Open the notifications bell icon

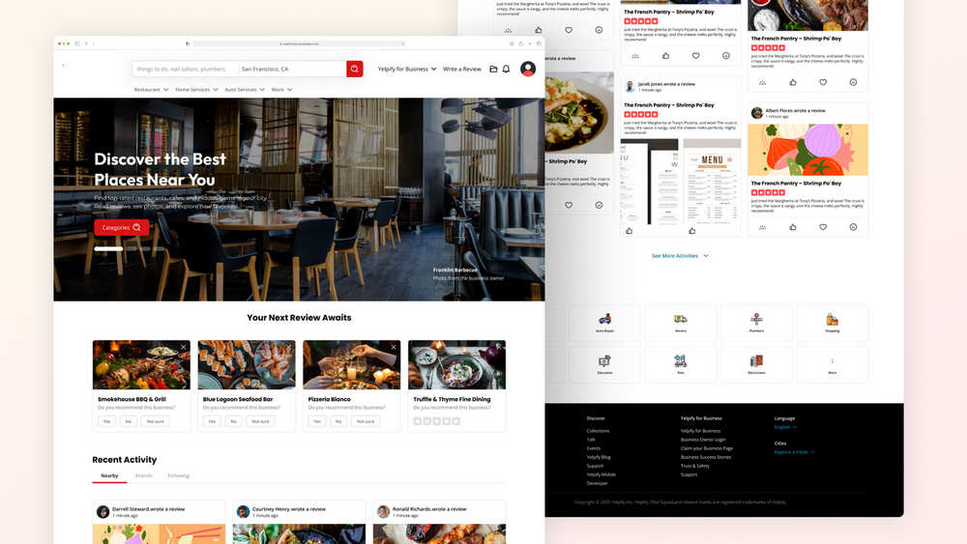point(507,69)
